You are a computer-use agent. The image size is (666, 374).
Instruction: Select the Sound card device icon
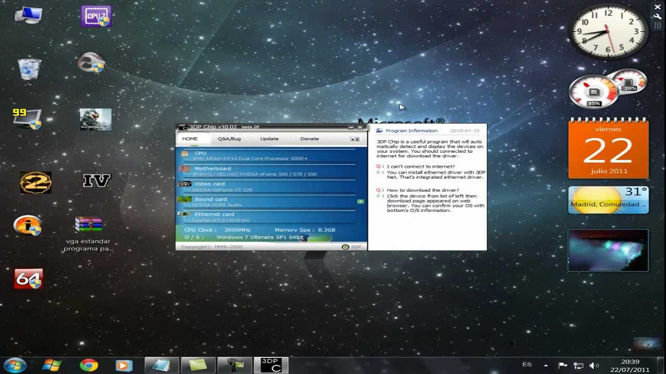tap(184, 199)
